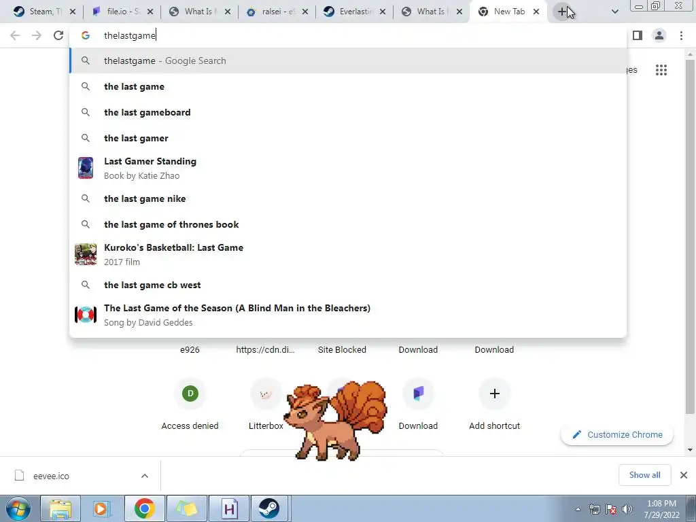Open the eevee.ico downloaded file

(x=51, y=476)
